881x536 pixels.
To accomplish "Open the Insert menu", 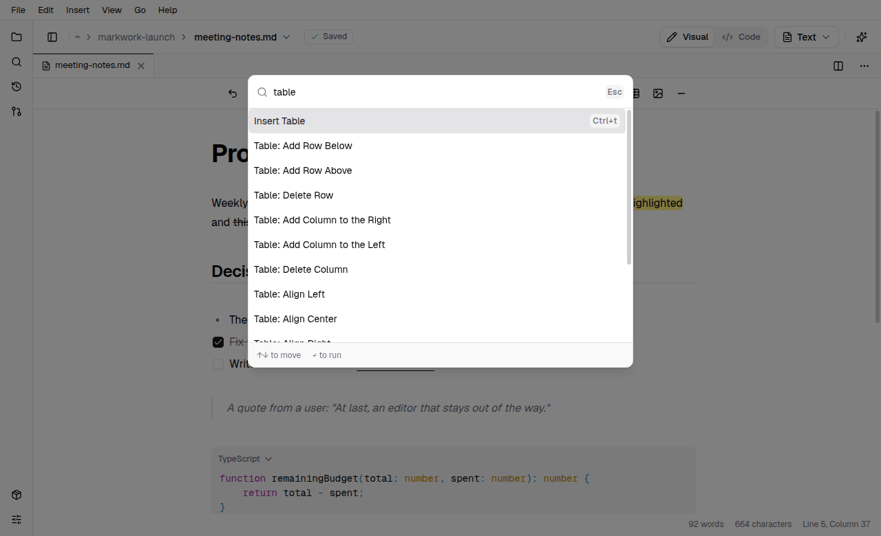I will (x=78, y=10).
